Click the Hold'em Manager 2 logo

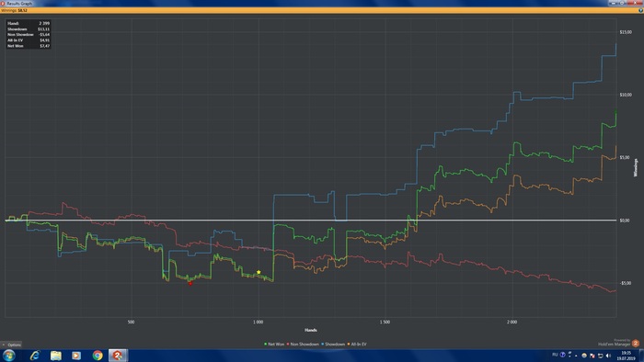click(x=636, y=343)
